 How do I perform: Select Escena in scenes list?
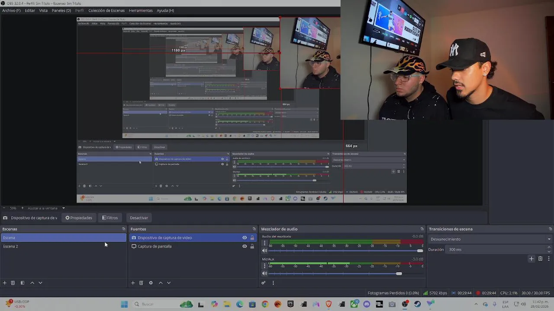pos(63,238)
